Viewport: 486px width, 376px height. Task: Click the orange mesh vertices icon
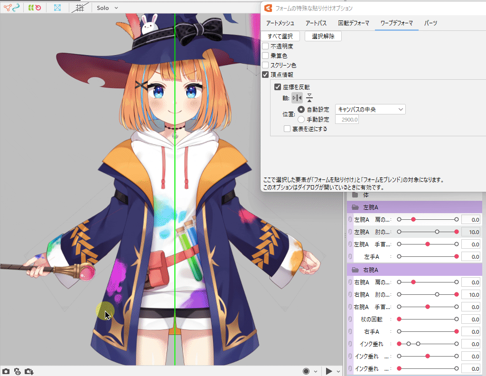pyautogui.click(x=7, y=8)
